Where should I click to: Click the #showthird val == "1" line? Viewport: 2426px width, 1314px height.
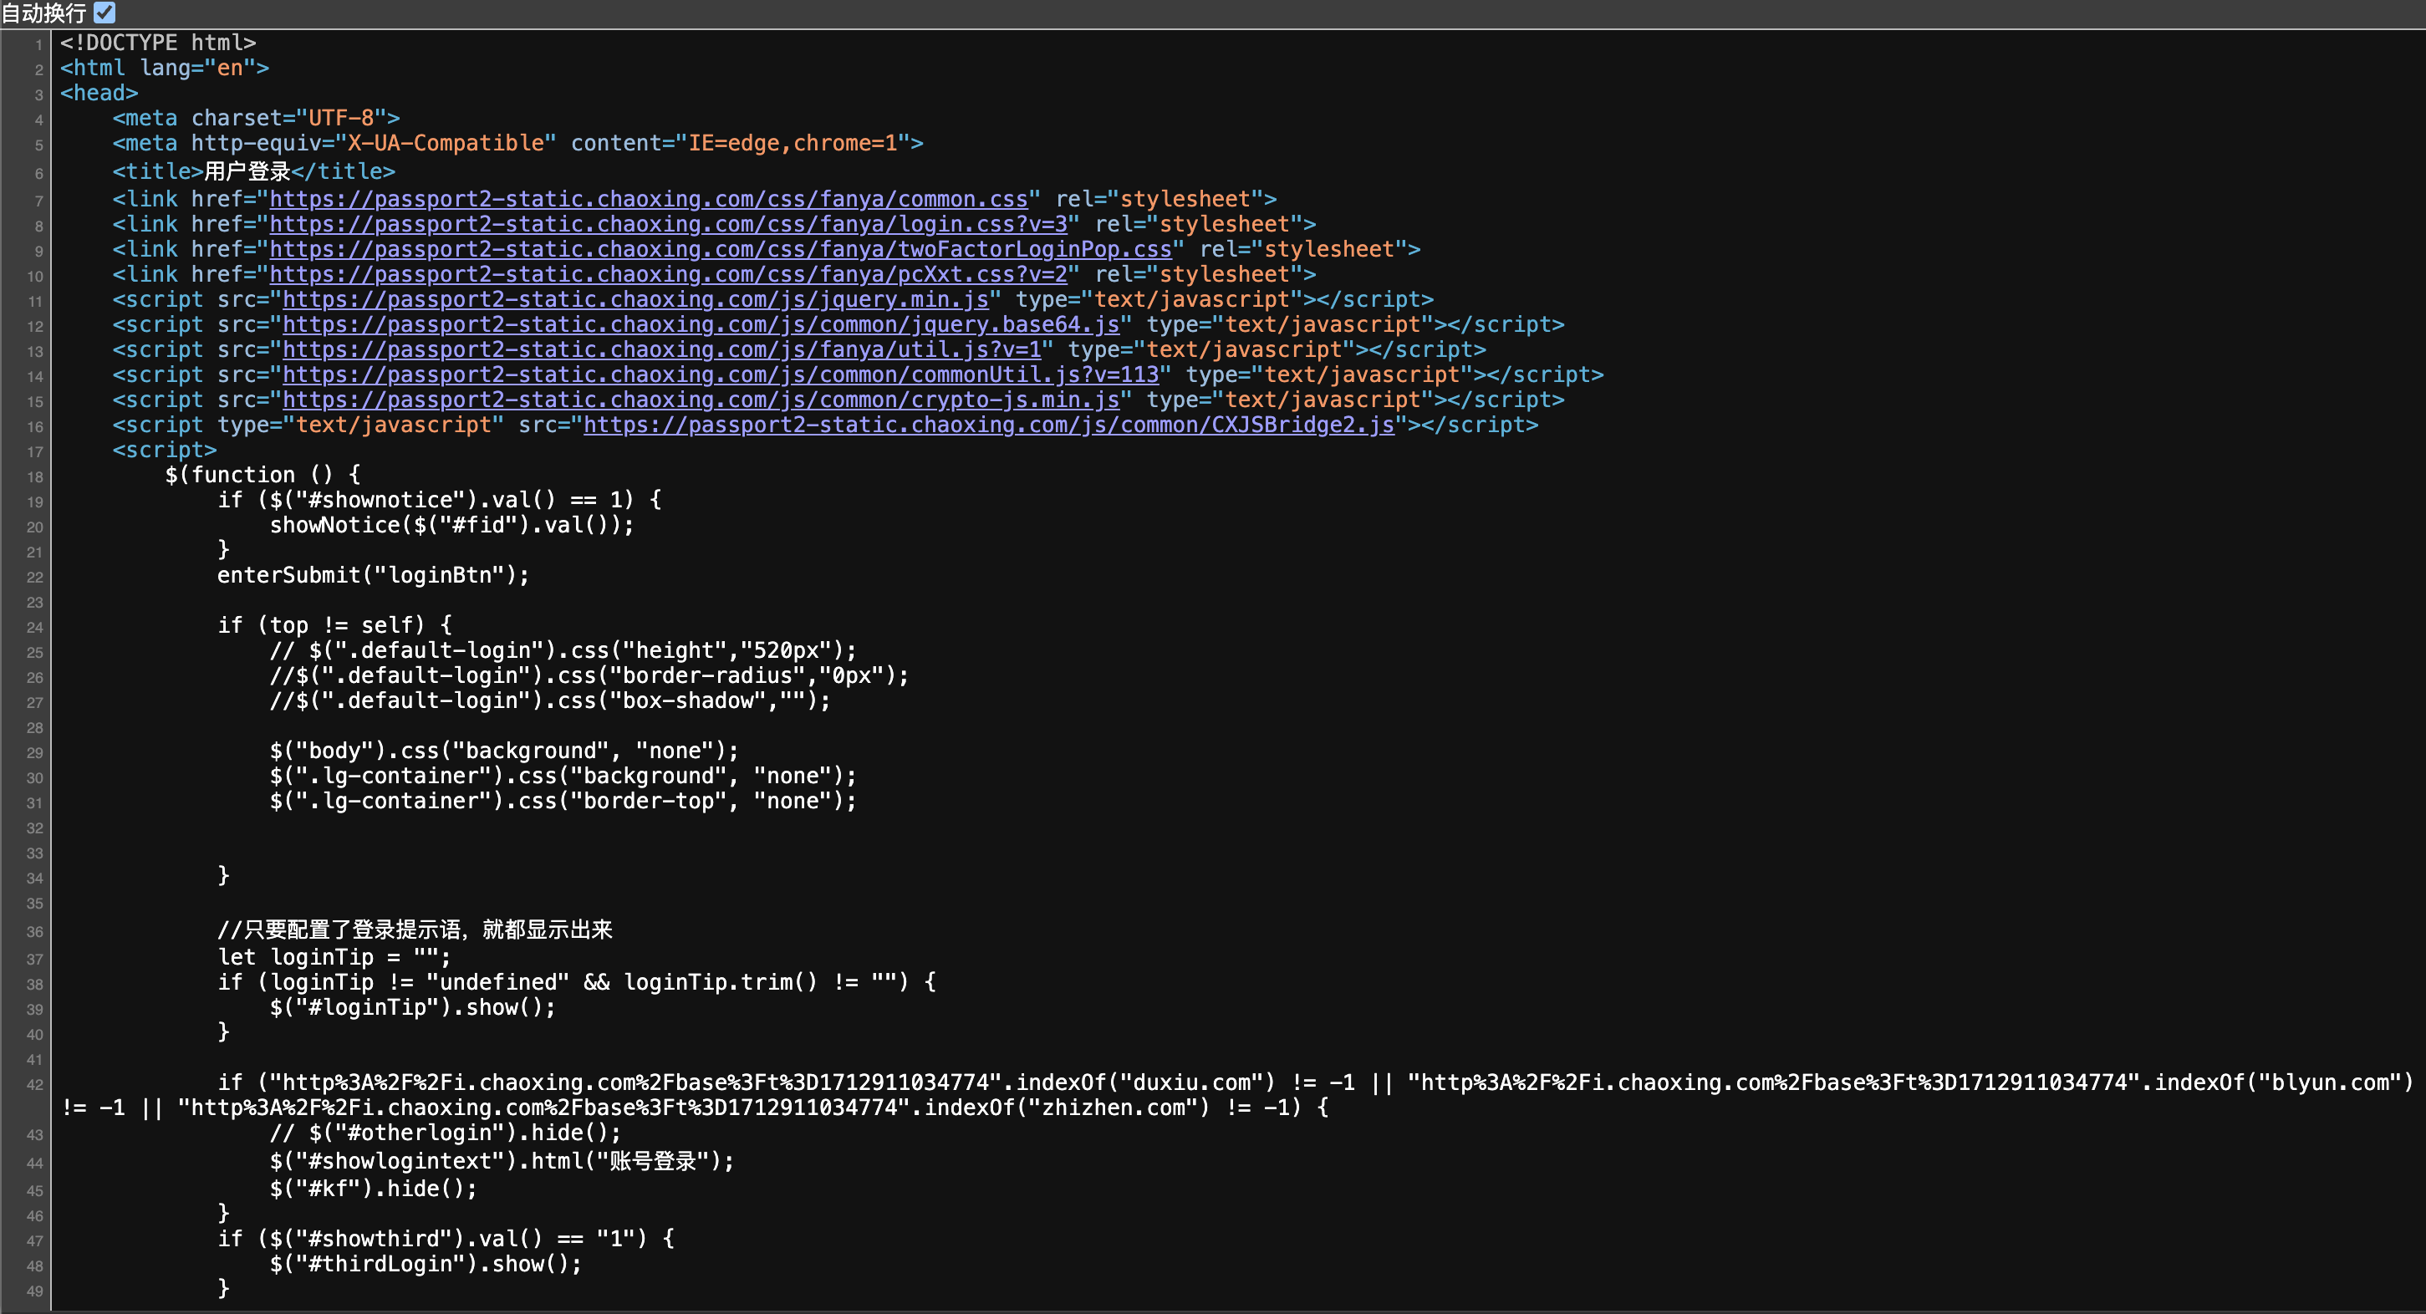446,1240
